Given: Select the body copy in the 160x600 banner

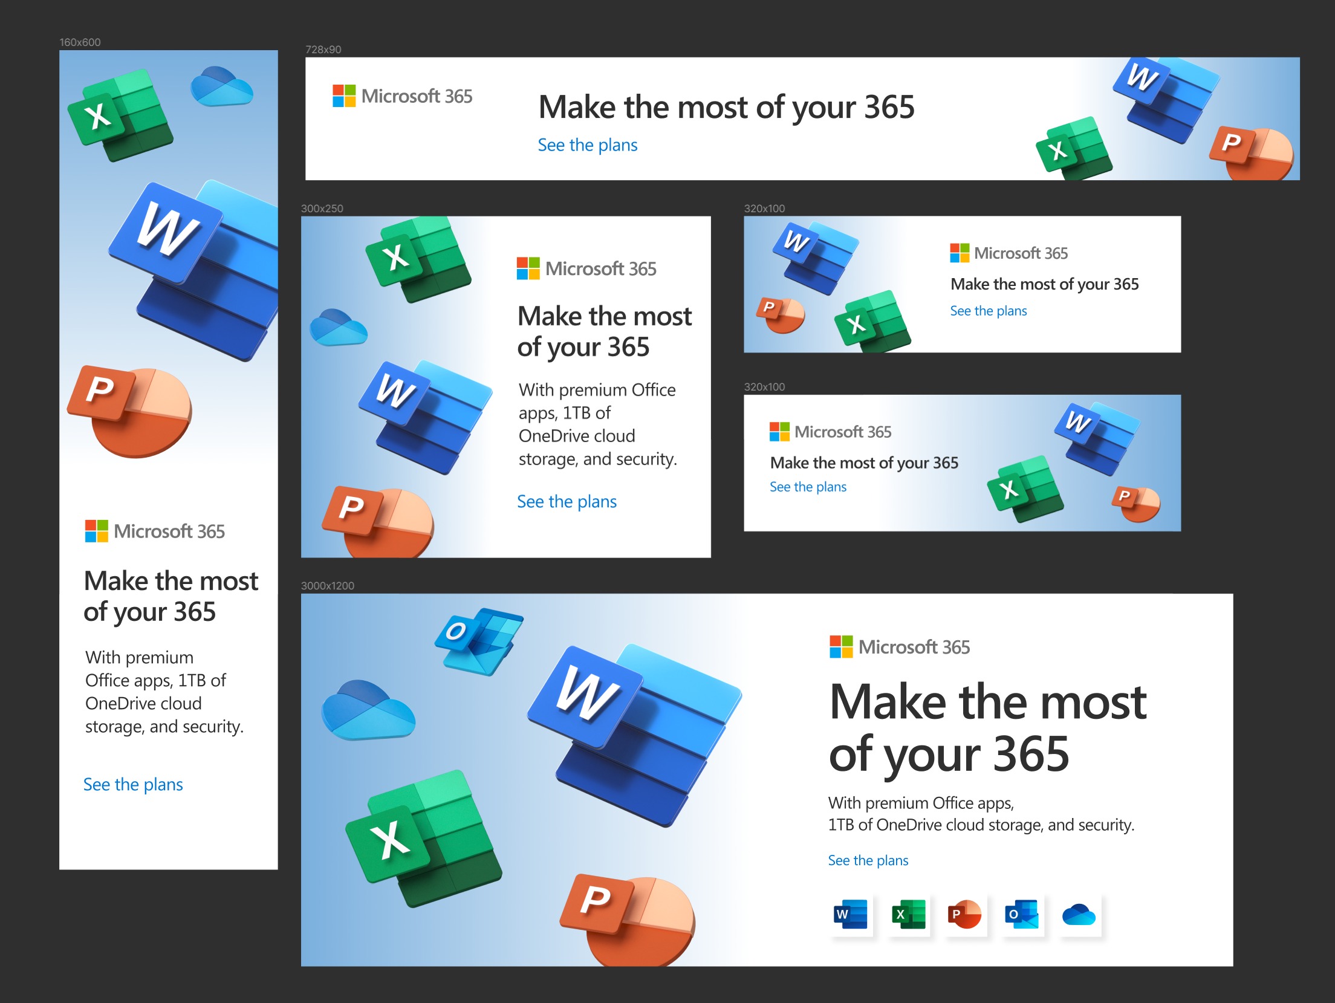Looking at the screenshot, I should [x=164, y=692].
